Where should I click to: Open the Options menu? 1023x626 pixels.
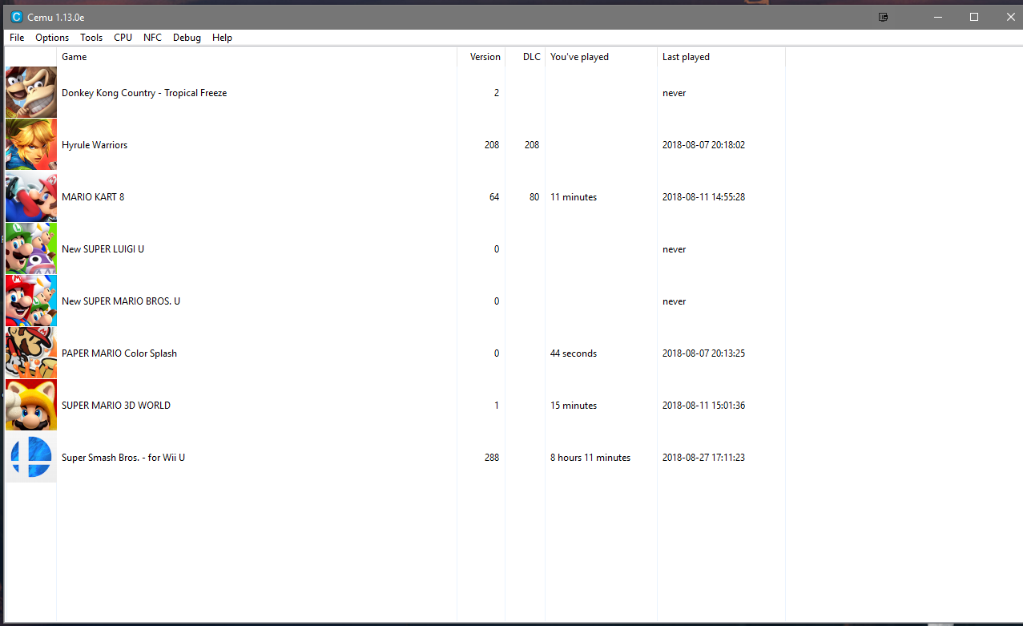click(x=52, y=38)
